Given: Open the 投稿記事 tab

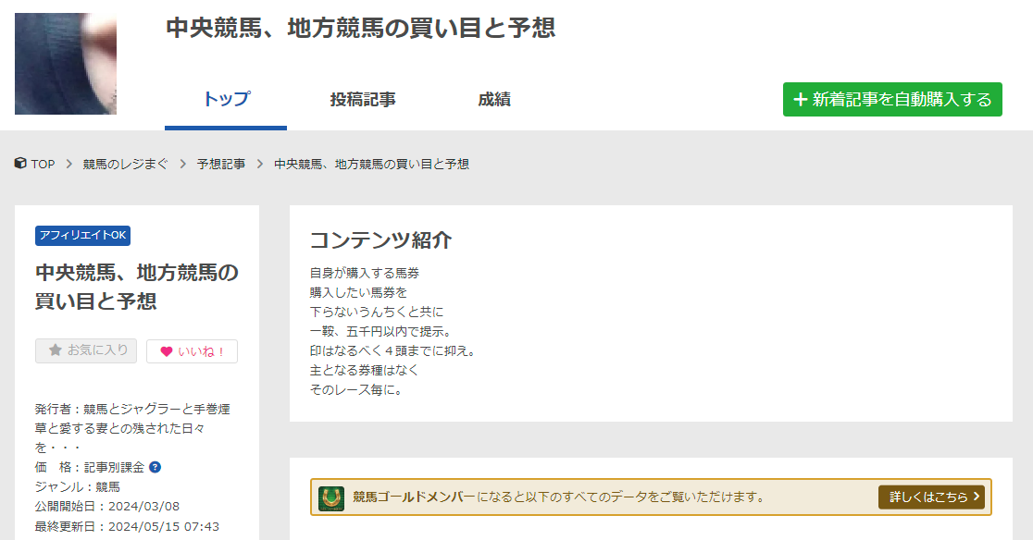Looking at the screenshot, I should pyautogui.click(x=363, y=99).
